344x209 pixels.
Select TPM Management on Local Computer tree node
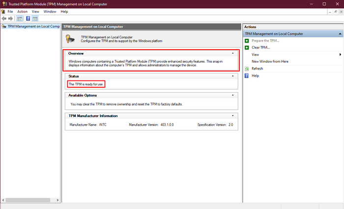[33, 26]
